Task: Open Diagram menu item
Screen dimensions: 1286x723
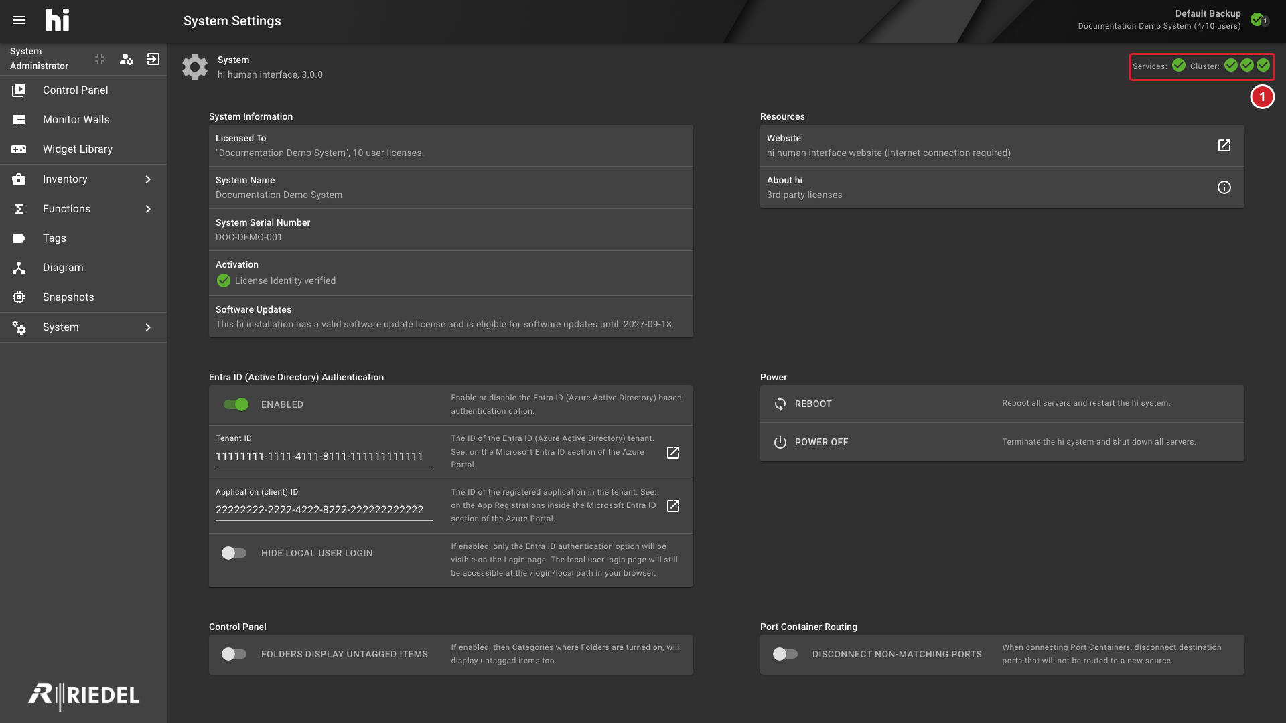Action: click(84, 267)
